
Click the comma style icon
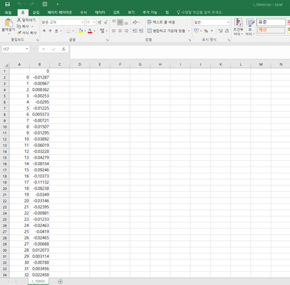(x=212, y=31)
